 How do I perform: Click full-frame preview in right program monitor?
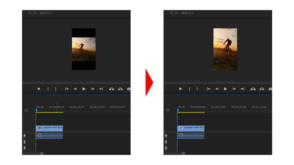[225, 49]
